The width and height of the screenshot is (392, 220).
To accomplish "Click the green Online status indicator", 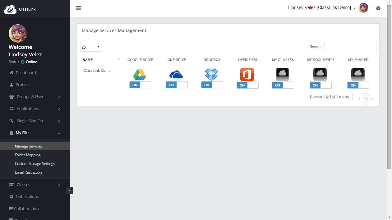I will click(x=23, y=62).
